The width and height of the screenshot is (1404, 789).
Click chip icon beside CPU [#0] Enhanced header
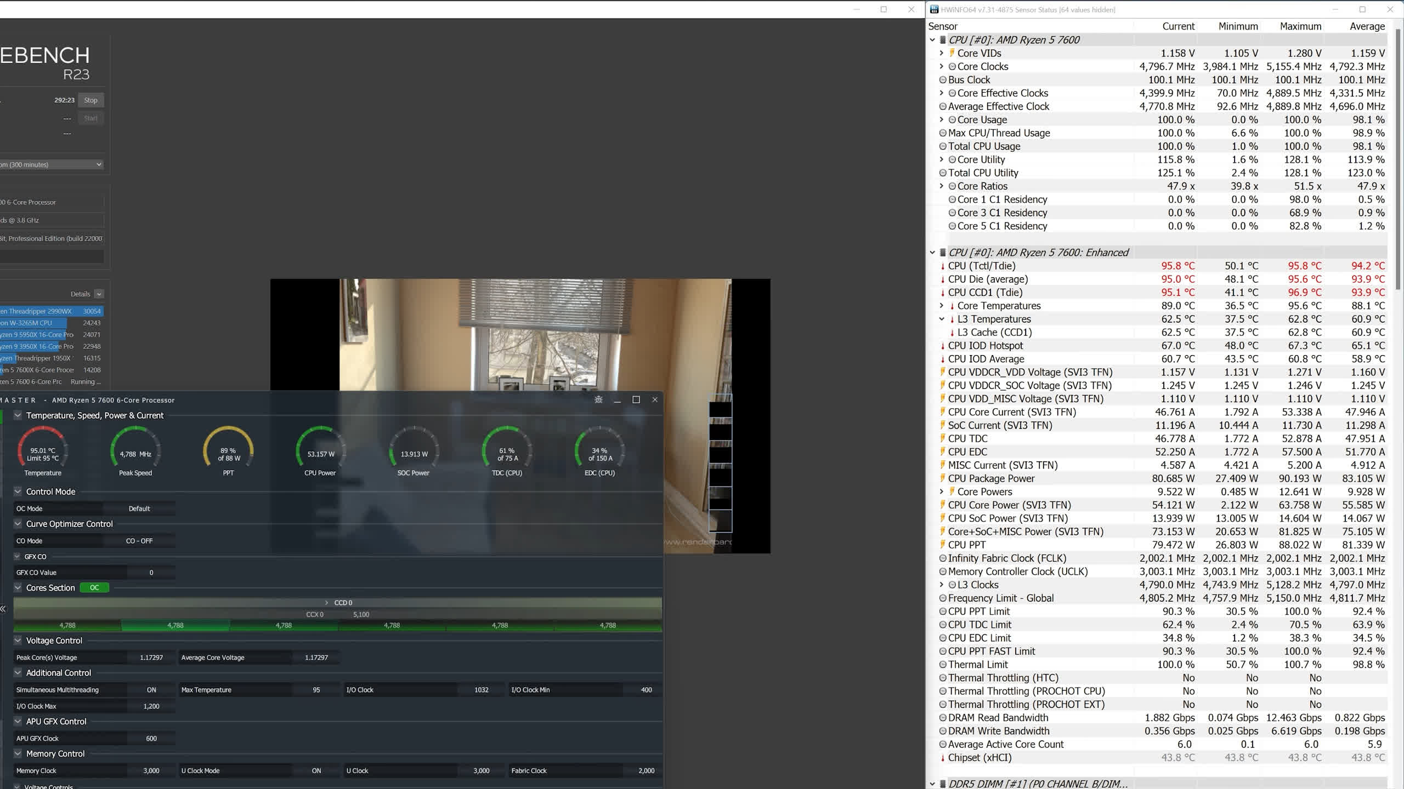coord(943,253)
